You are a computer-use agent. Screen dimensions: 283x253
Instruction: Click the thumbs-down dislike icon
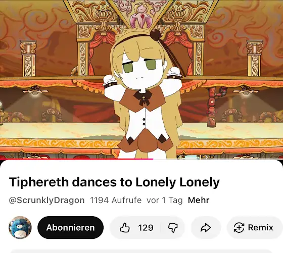pos(173,228)
